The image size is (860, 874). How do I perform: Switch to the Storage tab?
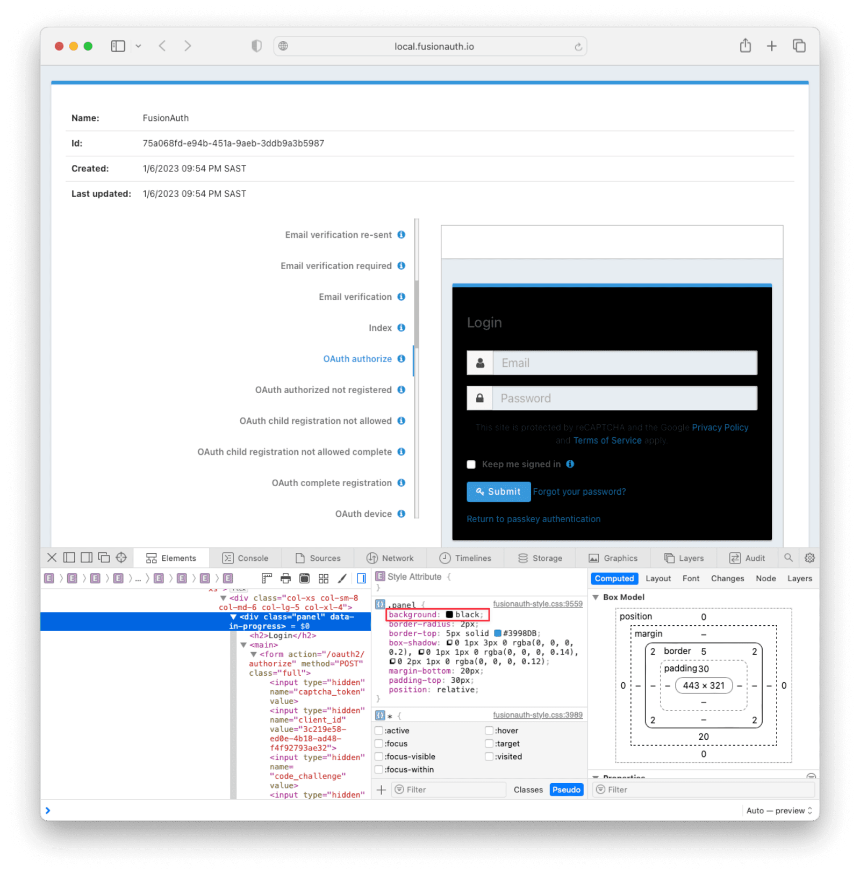click(540, 558)
